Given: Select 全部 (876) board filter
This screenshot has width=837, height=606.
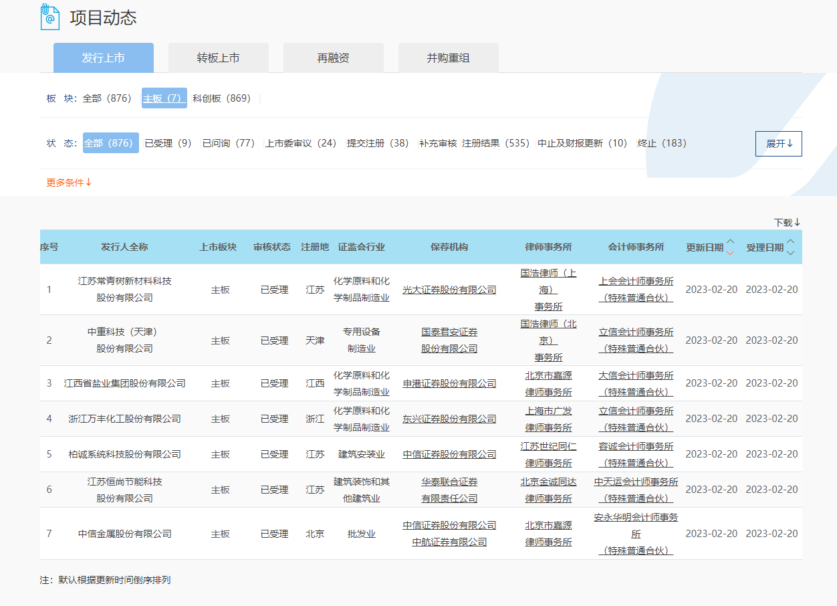Looking at the screenshot, I should [x=107, y=98].
